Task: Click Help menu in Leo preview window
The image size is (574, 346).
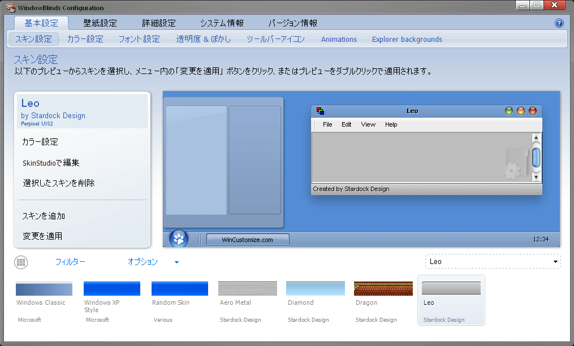Action: coord(391,124)
